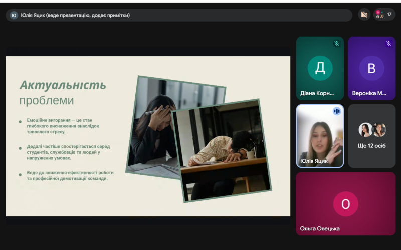
Task: Click the two small avatars above 'Ще 12 осіб'
Action: (x=372, y=130)
